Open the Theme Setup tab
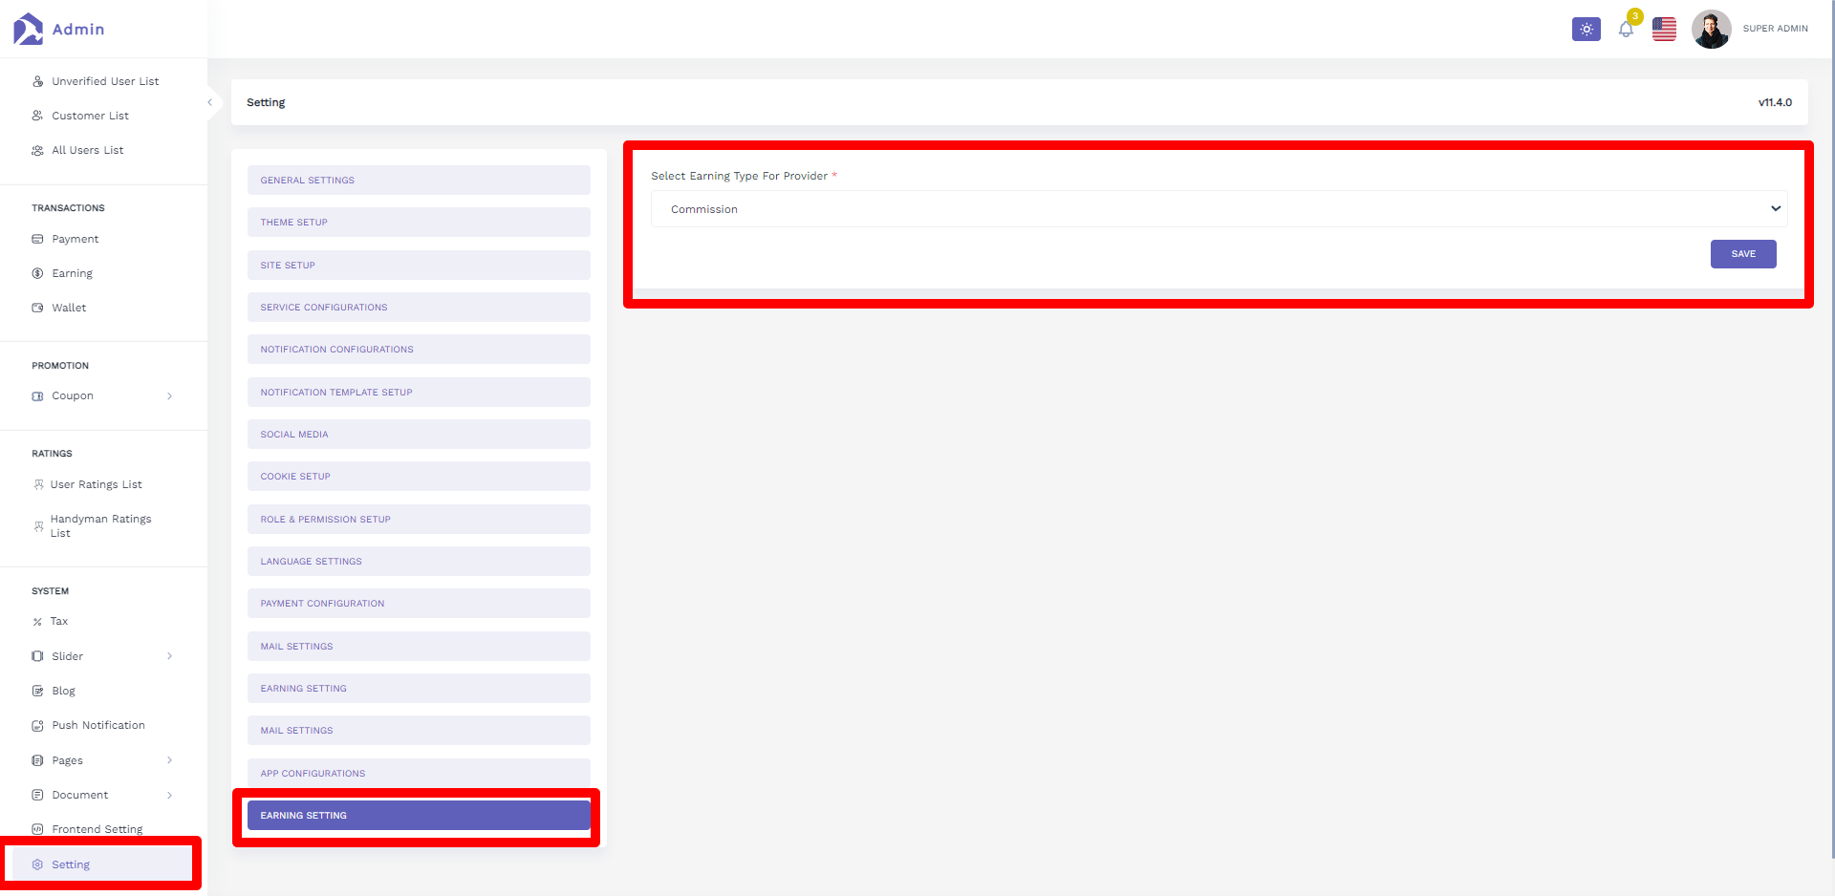The height and width of the screenshot is (896, 1835). point(419,222)
